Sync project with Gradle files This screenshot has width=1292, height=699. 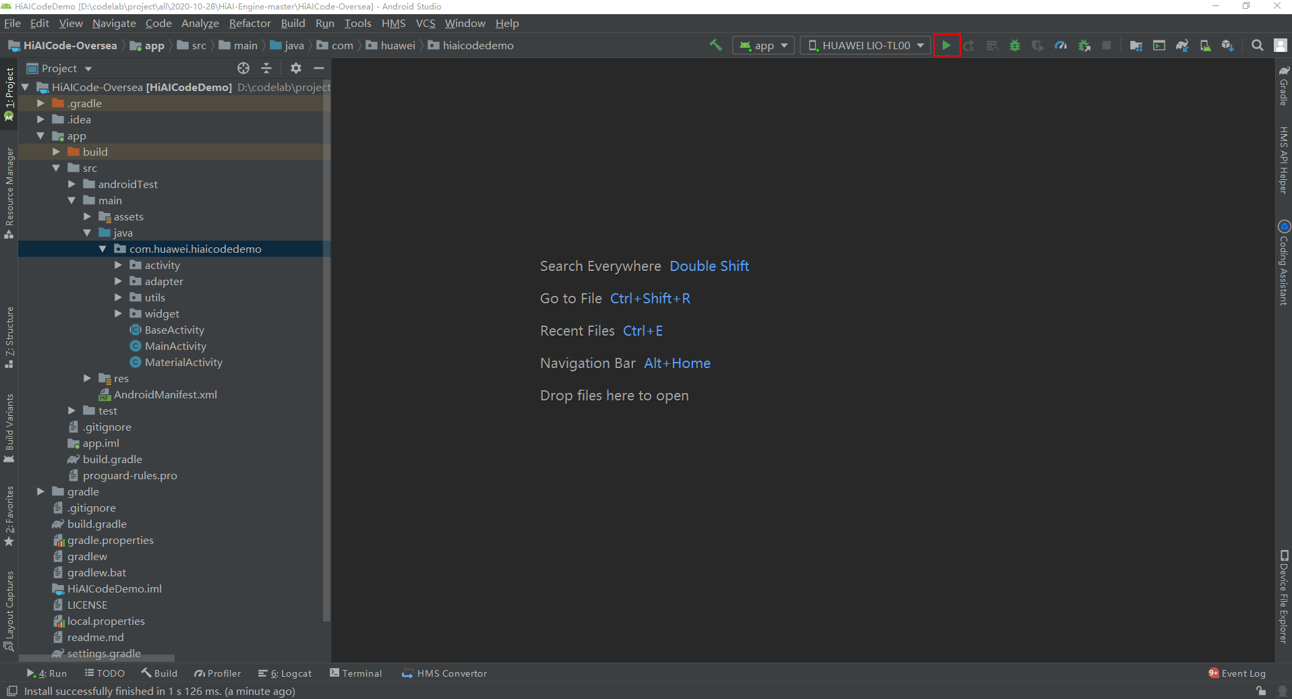(1183, 45)
